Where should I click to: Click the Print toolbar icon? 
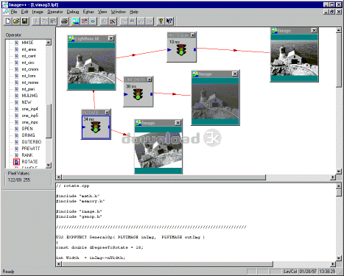point(64,21)
